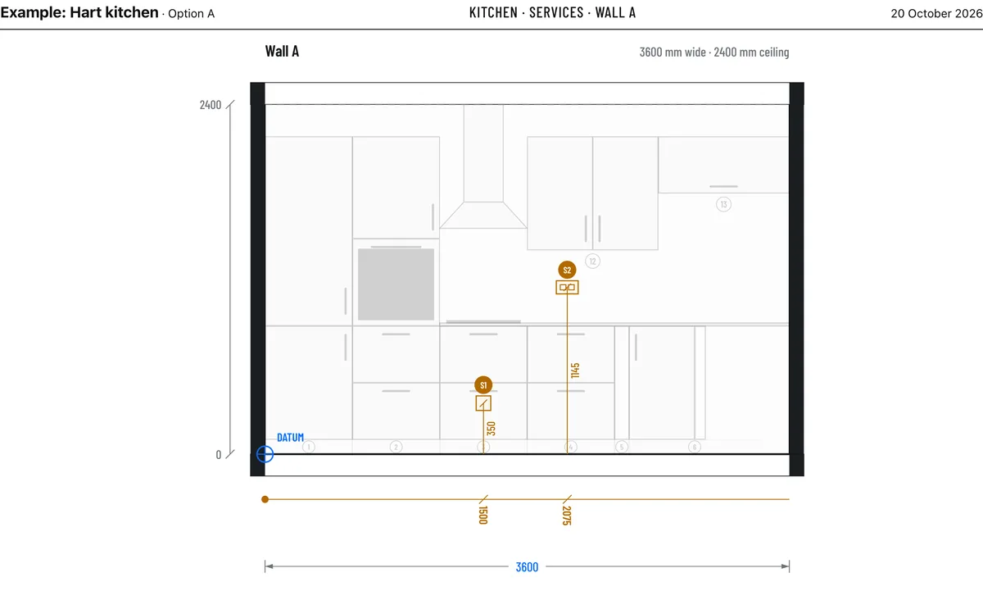This screenshot has height=600, width=983.
Task: Click the date '20 October 2026'
Action: pos(936,13)
